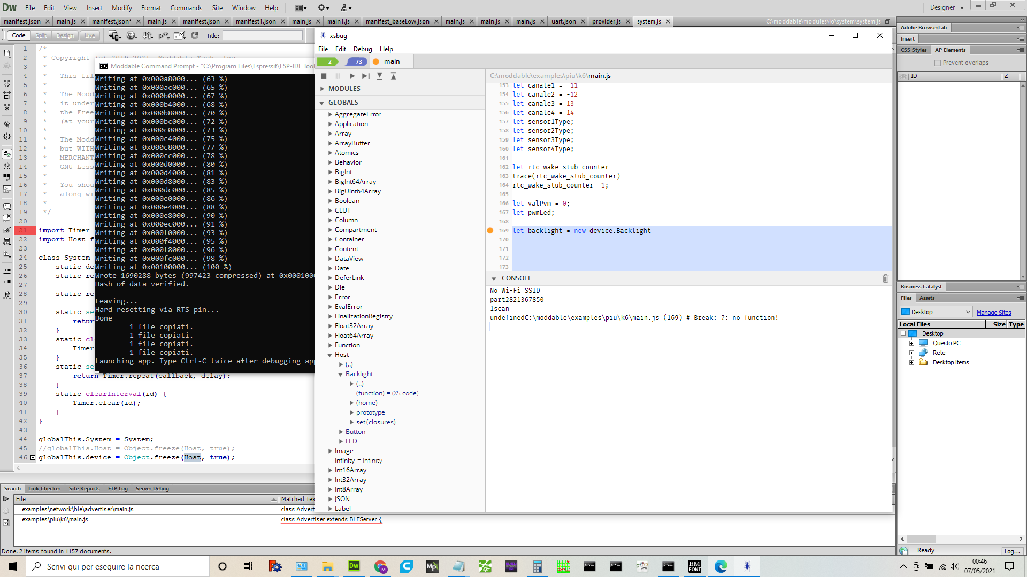Select the Split view mode in Dreamweaver
This screenshot has height=577, width=1027.
tap(41, 35)
